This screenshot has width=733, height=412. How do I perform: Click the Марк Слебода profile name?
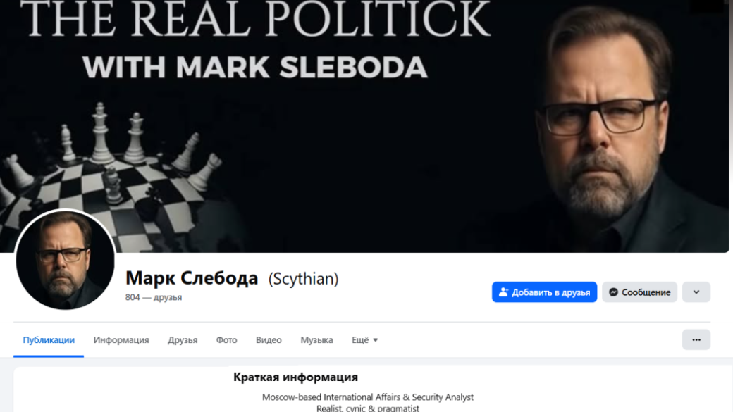tap(192, 278)
